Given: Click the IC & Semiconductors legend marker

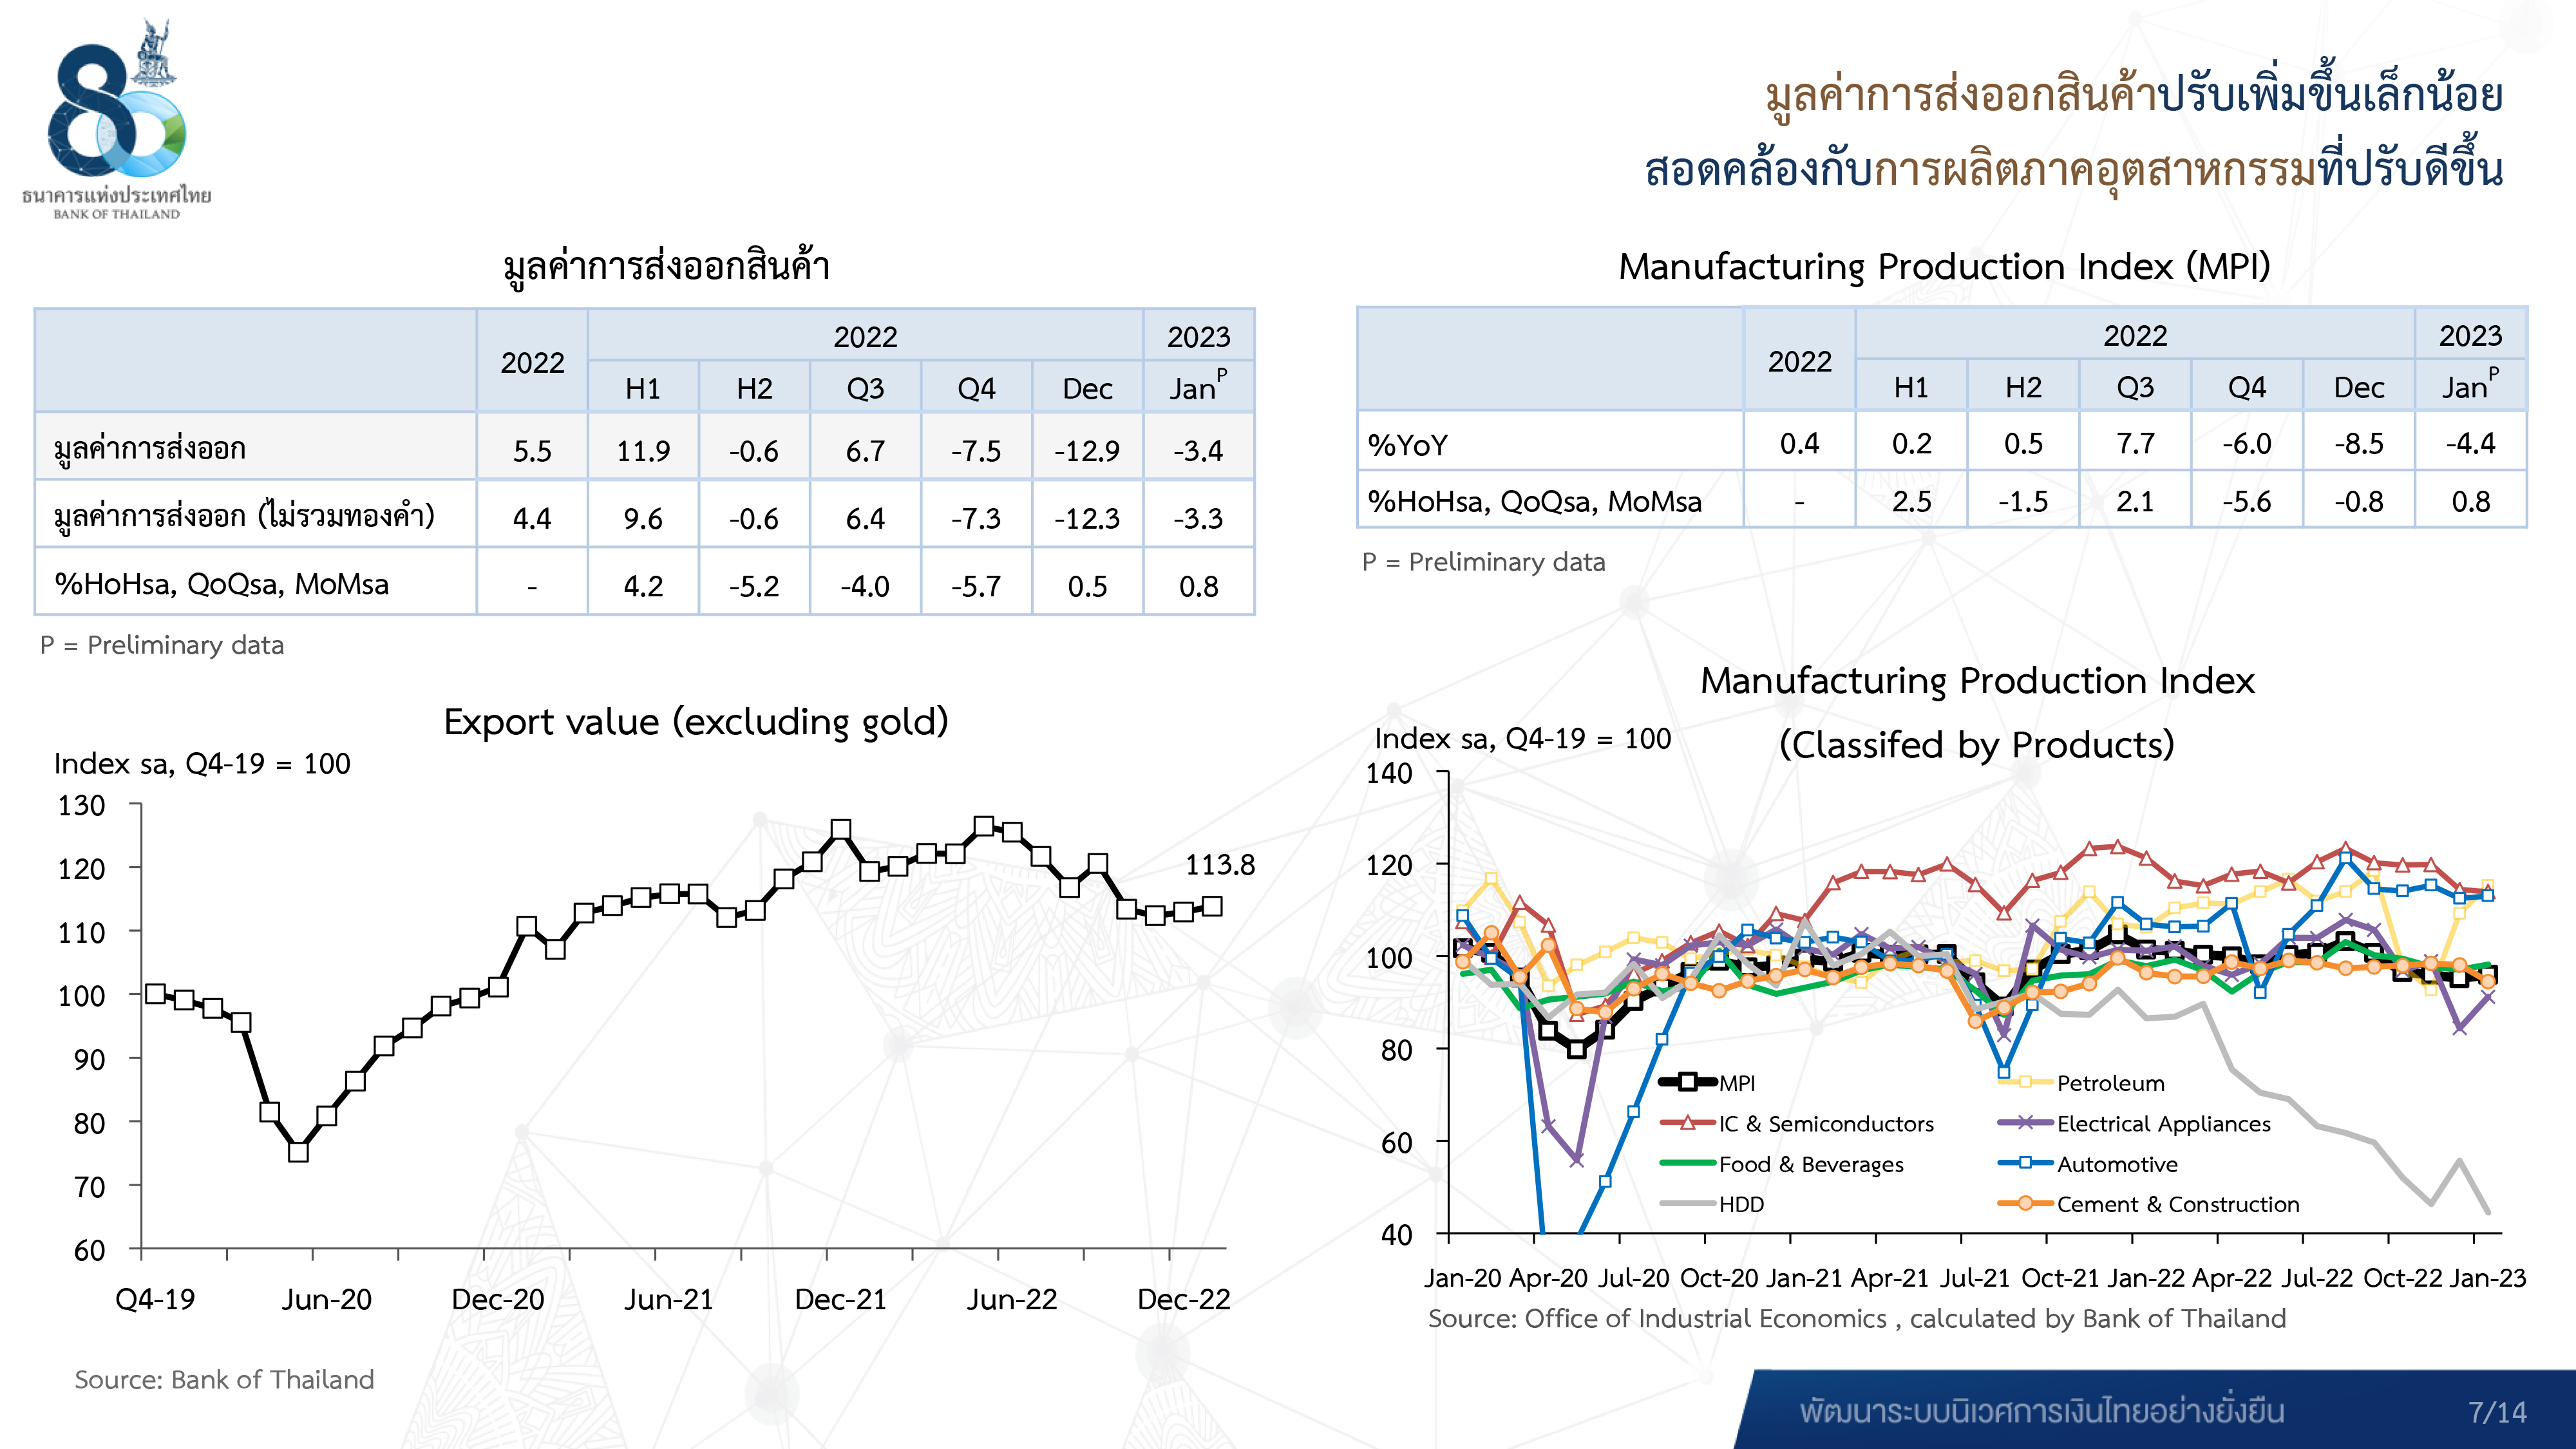Looking at the screenshot, I should [1688, 1123].
